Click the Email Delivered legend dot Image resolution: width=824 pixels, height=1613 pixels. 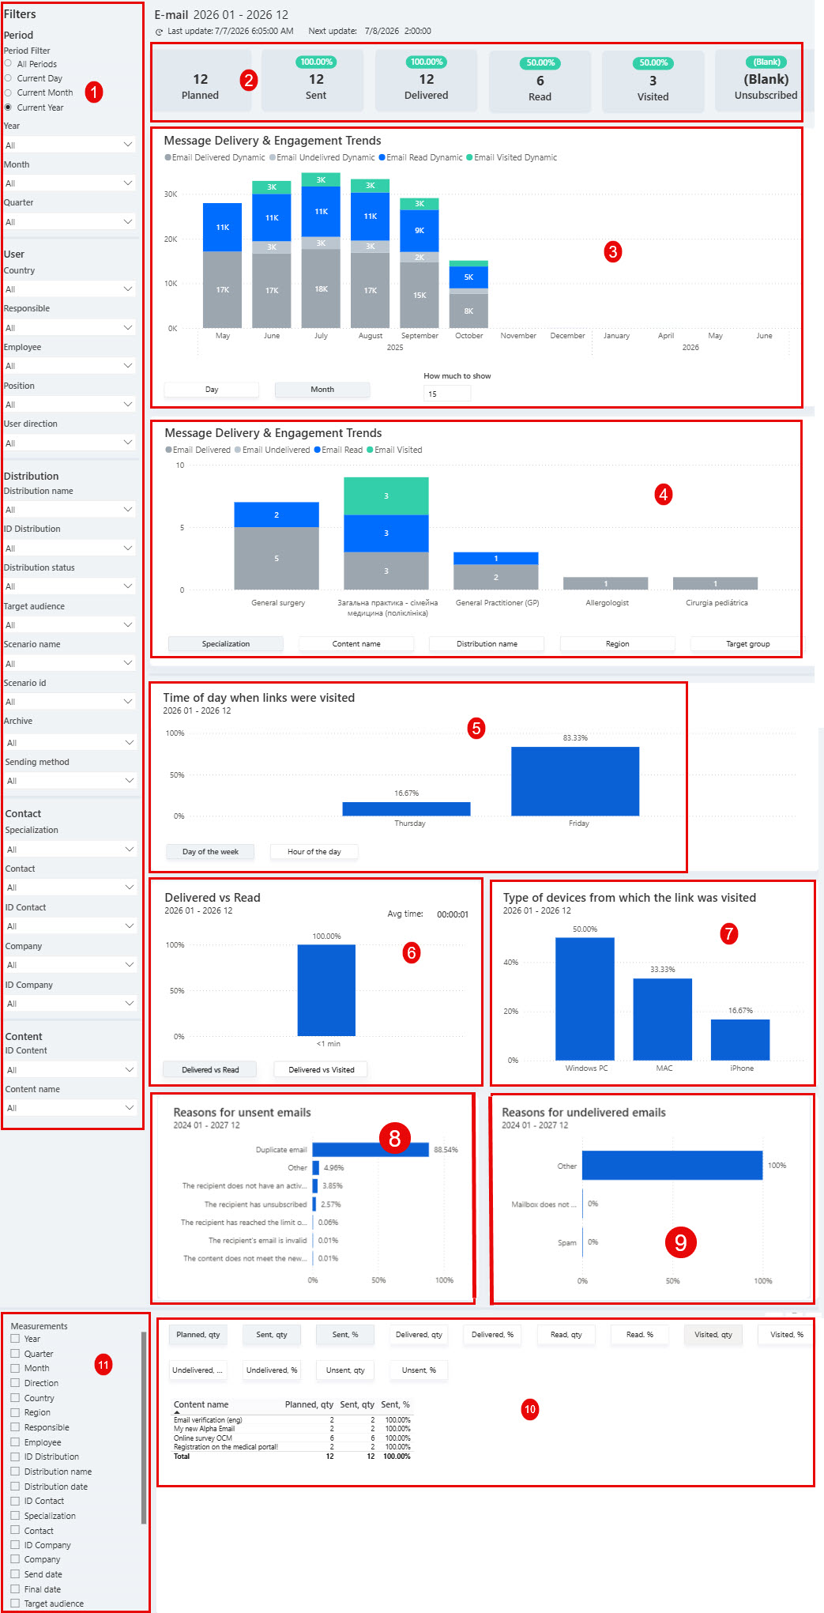point(168,450)
